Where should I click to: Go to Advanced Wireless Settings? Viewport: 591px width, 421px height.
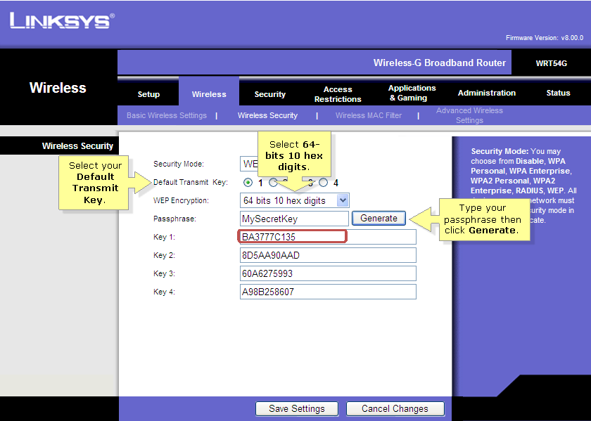470,115
